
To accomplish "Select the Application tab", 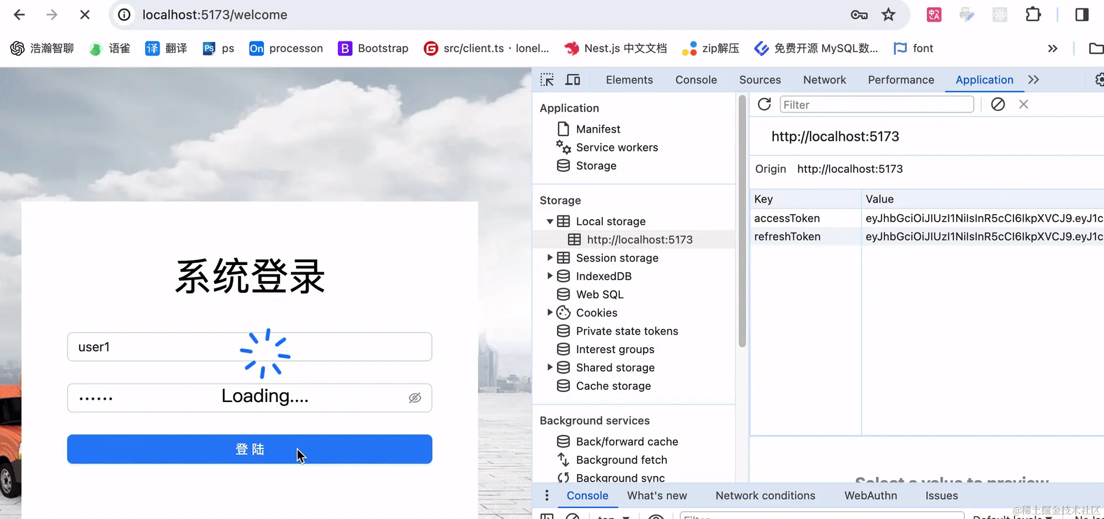I will point(984,80).
